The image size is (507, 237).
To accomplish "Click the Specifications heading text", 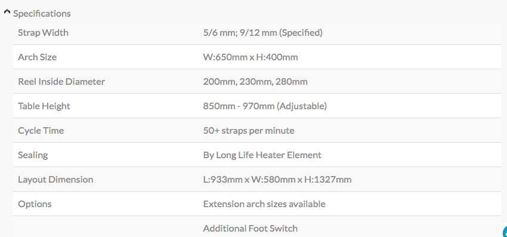I will coord(42,14).
